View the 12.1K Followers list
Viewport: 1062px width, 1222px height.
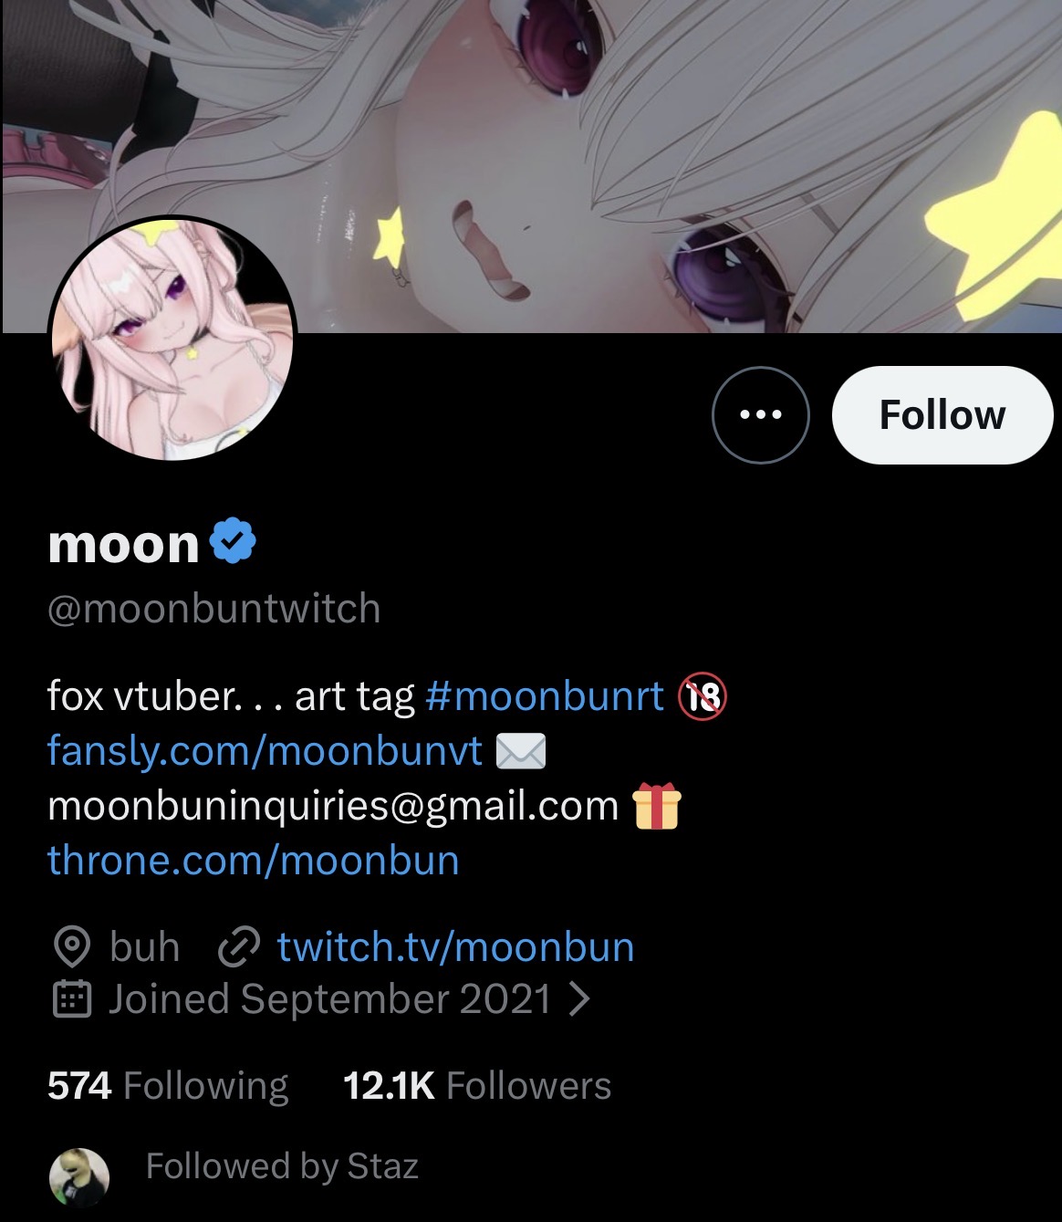click(477, 1086)
